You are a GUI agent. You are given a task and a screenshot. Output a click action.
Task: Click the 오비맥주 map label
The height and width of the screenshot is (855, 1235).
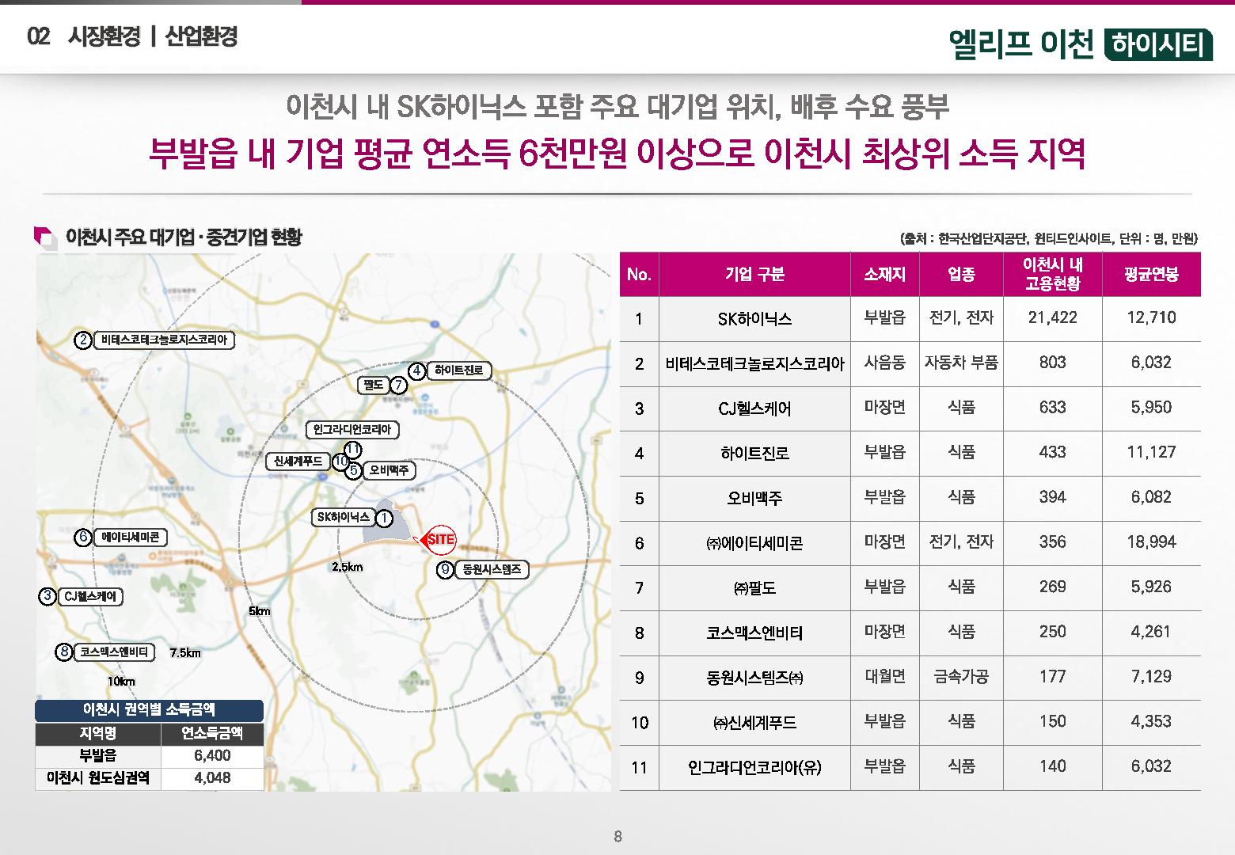389,470
